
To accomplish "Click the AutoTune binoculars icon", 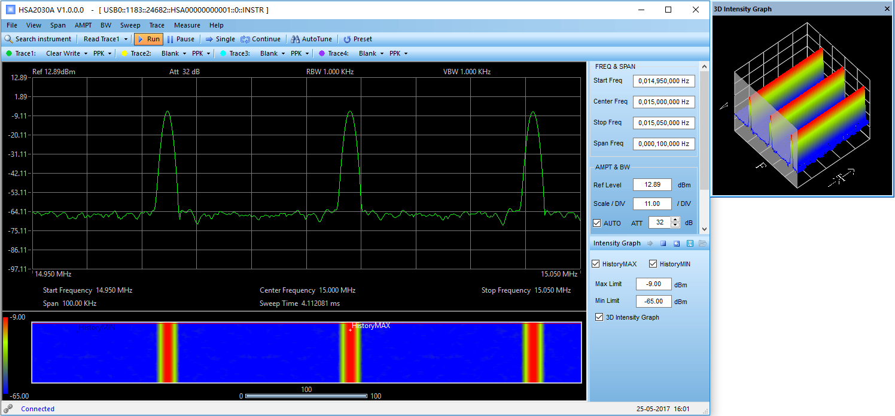I will click(295, 39).
